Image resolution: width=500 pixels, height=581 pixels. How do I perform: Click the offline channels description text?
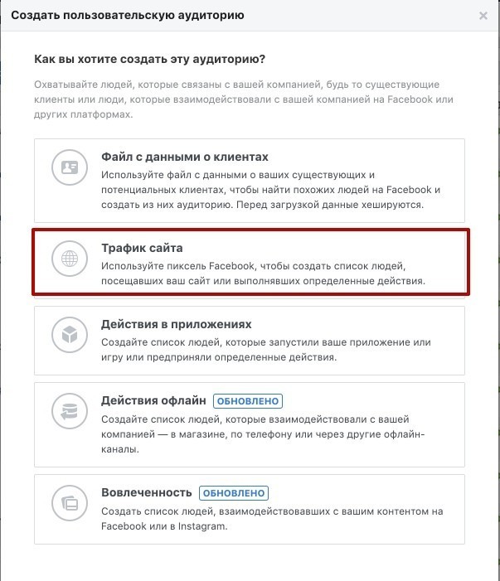click(x=263, y=434)
